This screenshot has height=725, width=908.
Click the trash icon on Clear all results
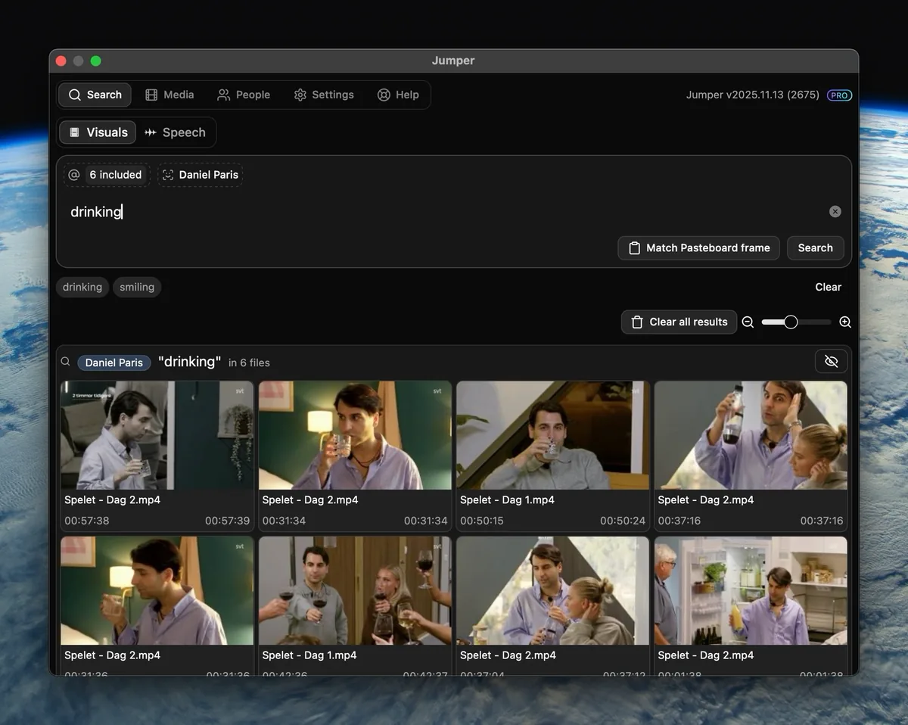(637, 322)
